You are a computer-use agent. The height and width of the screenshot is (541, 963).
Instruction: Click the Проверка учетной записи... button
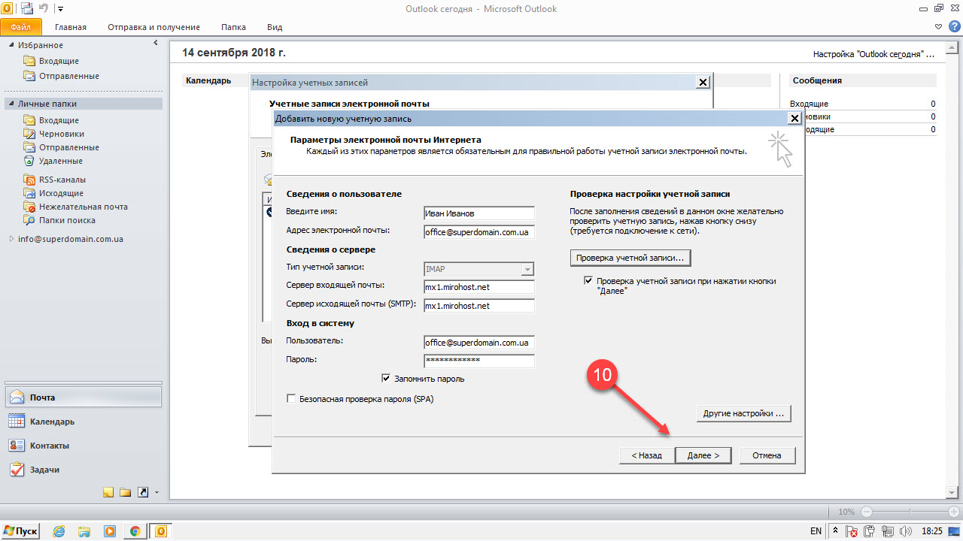click(630, 258)
